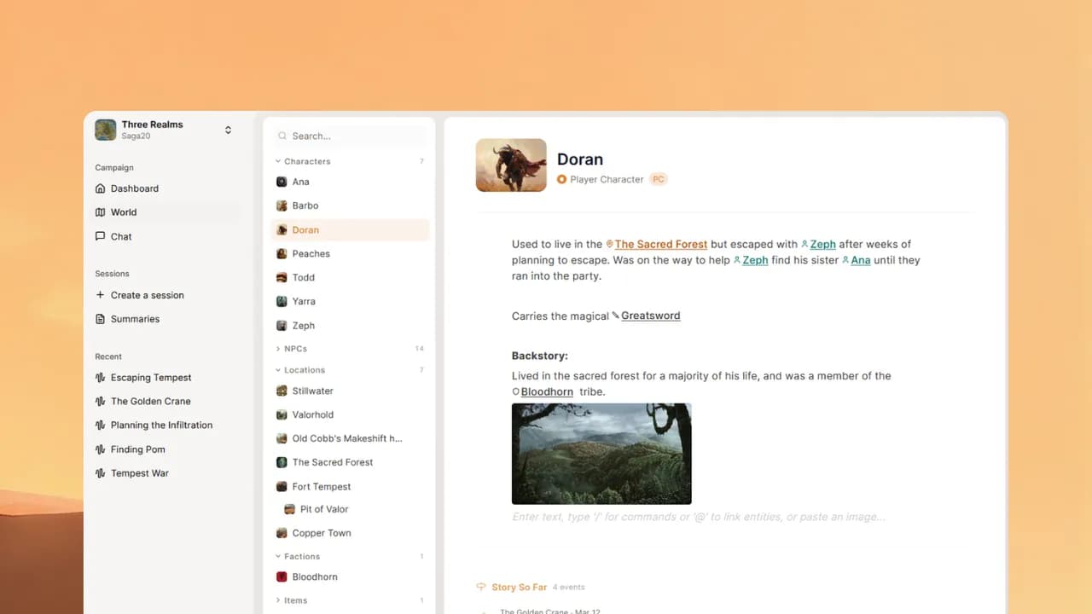The image size is (1092, 614).
Task: Click the World map icon
Action: [x=101, y=212]
